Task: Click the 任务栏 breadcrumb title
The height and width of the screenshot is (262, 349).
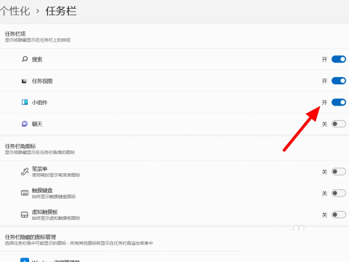Action: (61, 11)
